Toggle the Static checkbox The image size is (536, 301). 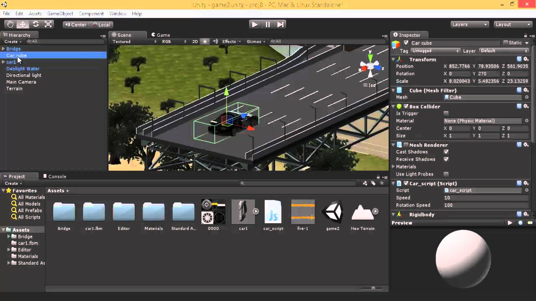(x=506, y=43)
